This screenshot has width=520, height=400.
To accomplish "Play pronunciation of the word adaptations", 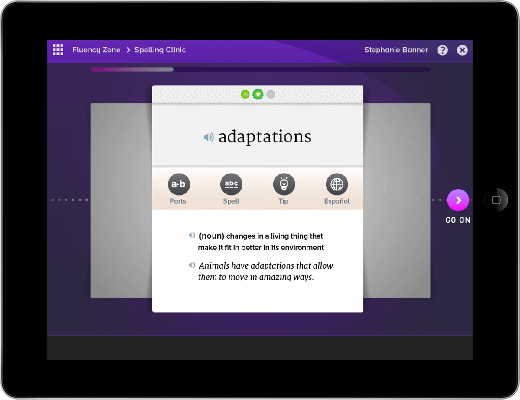I will 209,136.
